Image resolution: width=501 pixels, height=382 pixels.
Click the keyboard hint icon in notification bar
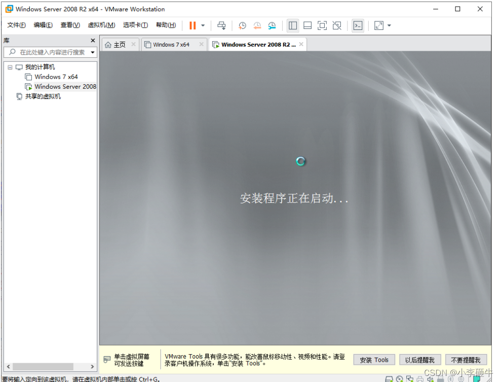click(x=107, y=360)
